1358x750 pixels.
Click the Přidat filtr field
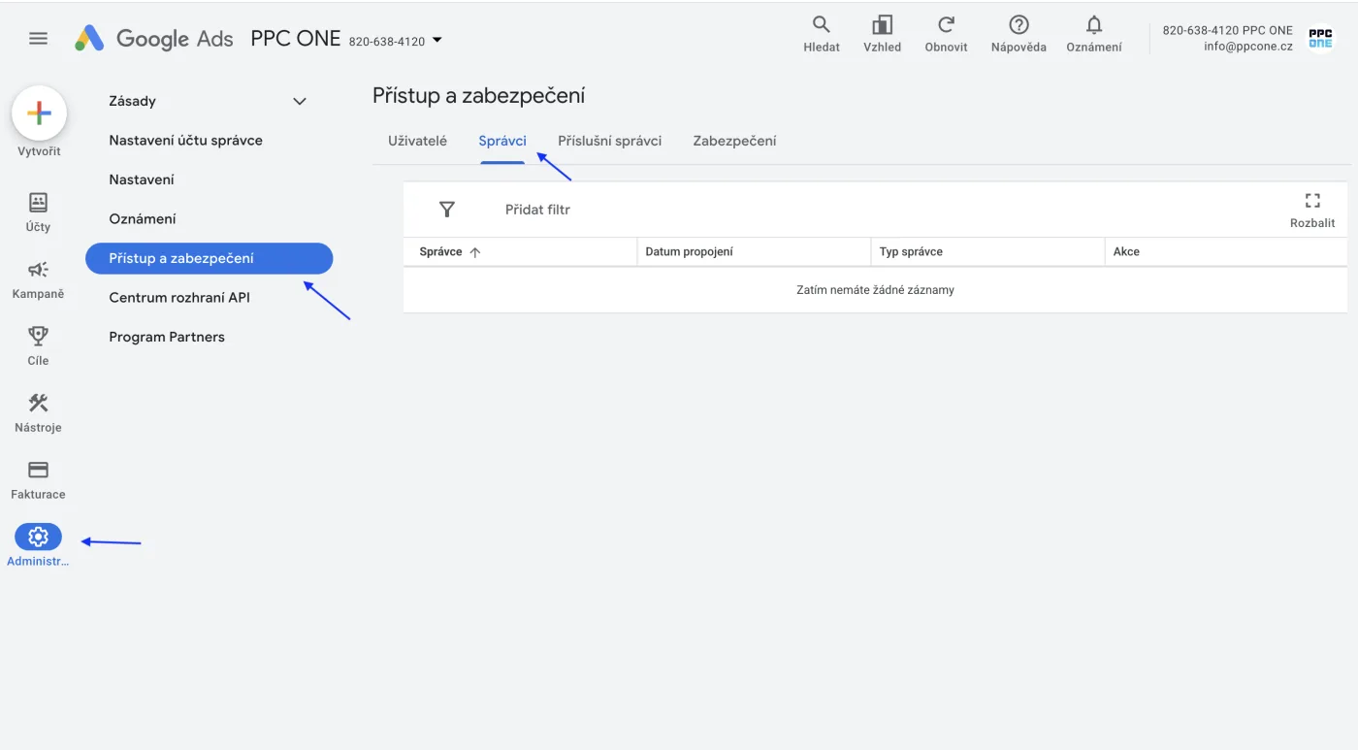click(x=537, y=210)
